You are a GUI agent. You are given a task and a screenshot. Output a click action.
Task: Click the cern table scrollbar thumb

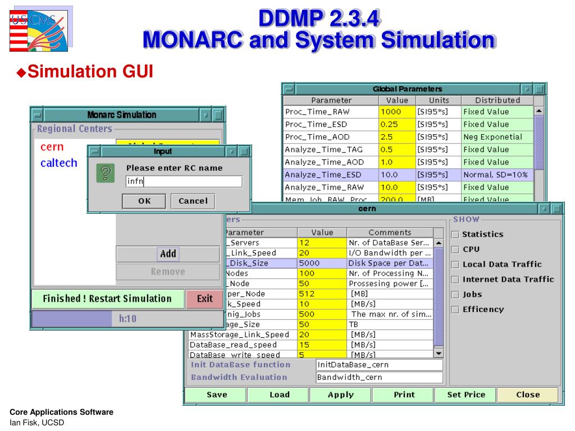439,296
